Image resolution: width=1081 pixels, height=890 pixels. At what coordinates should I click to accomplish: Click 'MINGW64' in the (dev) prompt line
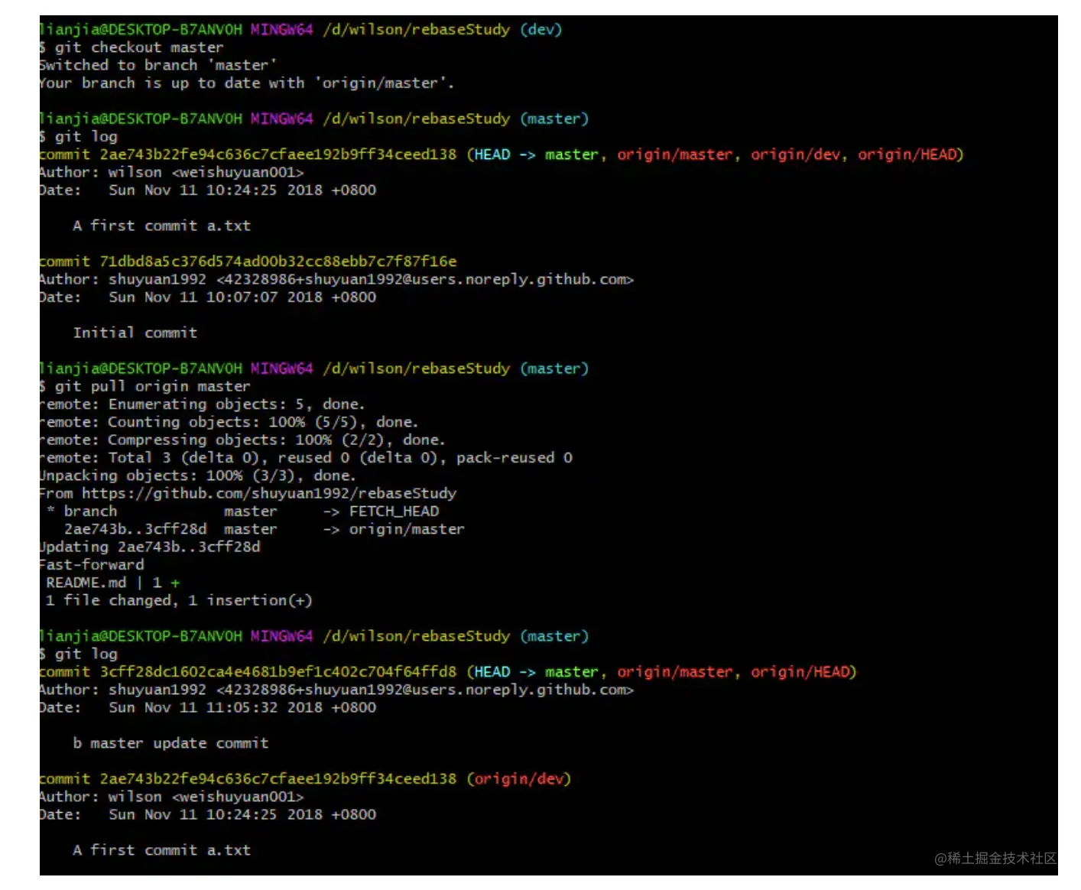point(281,30)
